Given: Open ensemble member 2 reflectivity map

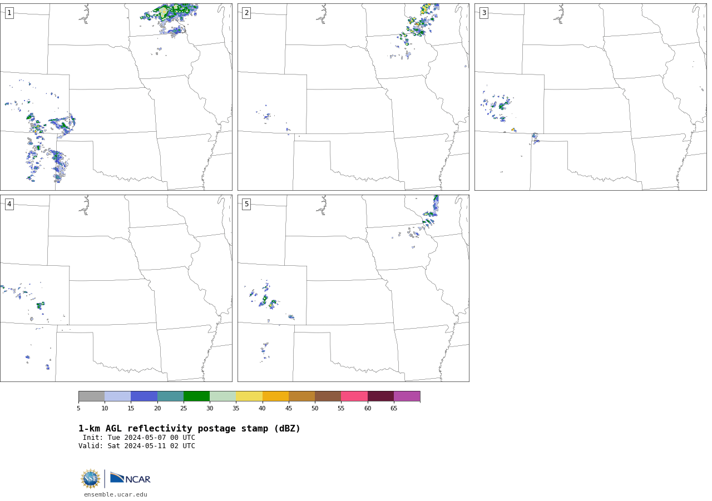Looking at the screenshot, I should point(353,97).
